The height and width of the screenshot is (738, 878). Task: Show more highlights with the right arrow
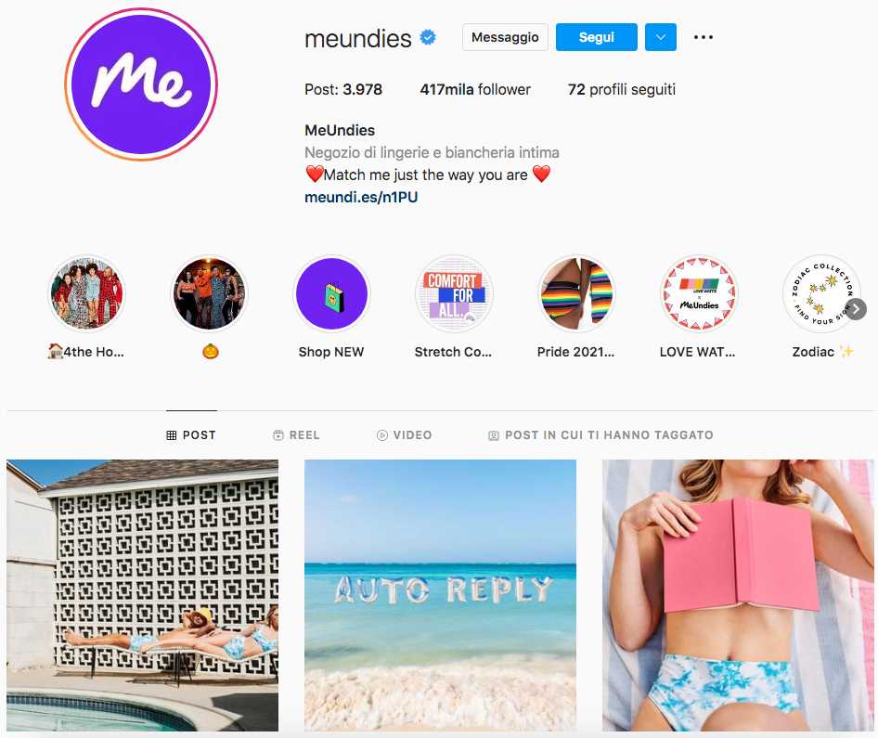(856, 308)
